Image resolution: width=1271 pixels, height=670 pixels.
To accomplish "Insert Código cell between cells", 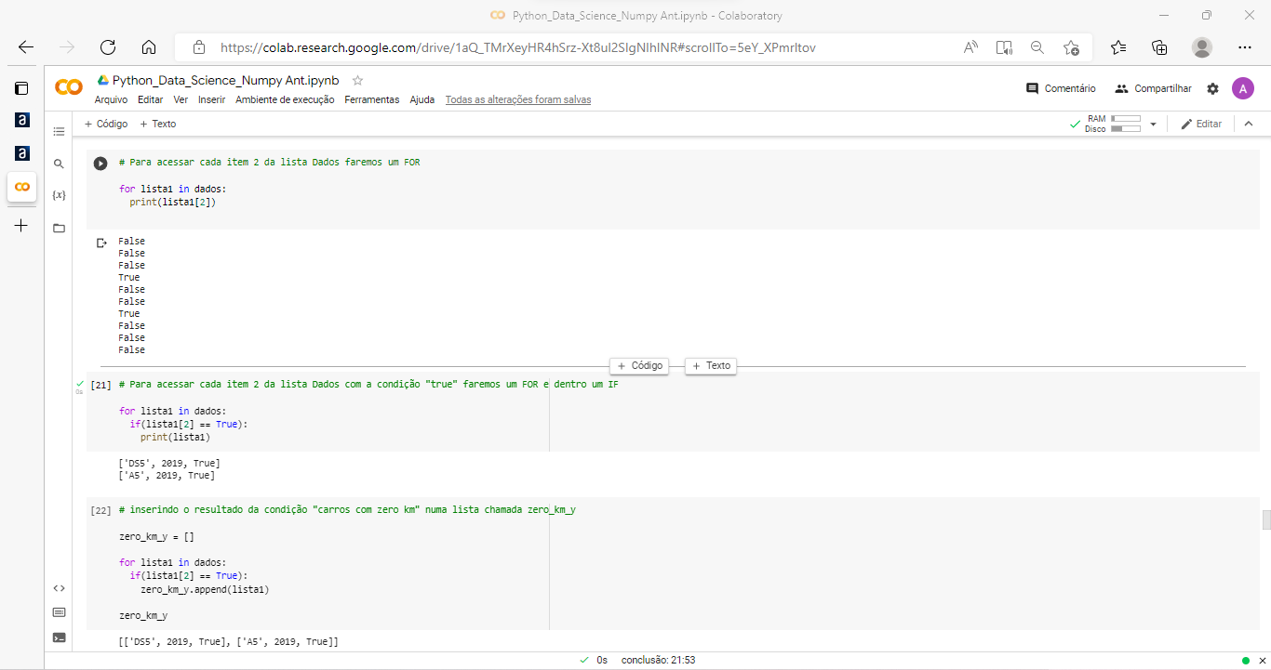I will [x=638, y=366].
